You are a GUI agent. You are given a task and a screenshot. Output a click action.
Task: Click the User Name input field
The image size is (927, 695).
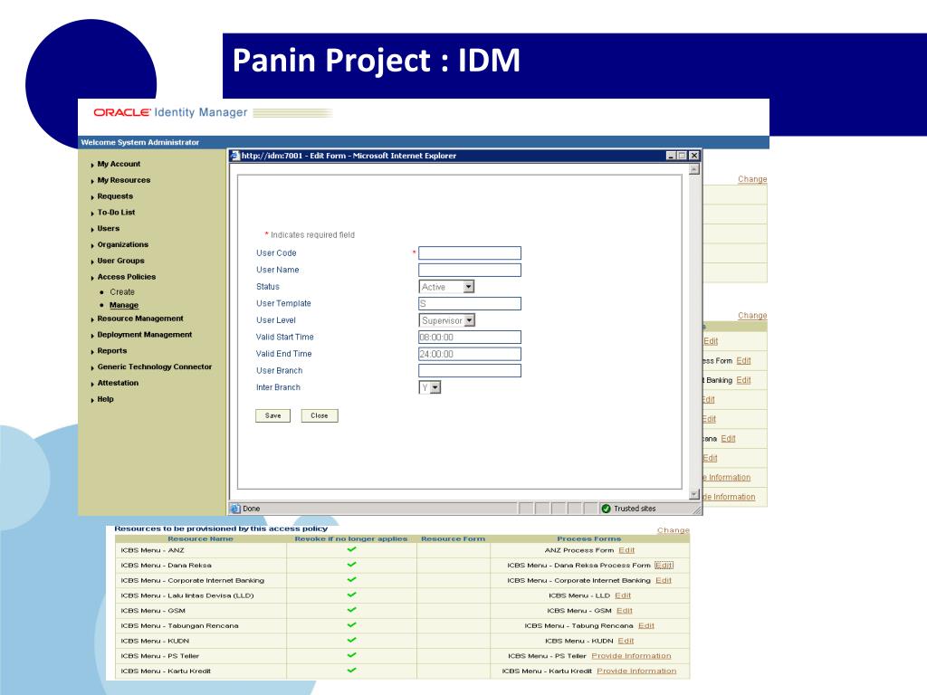(470, 270)
